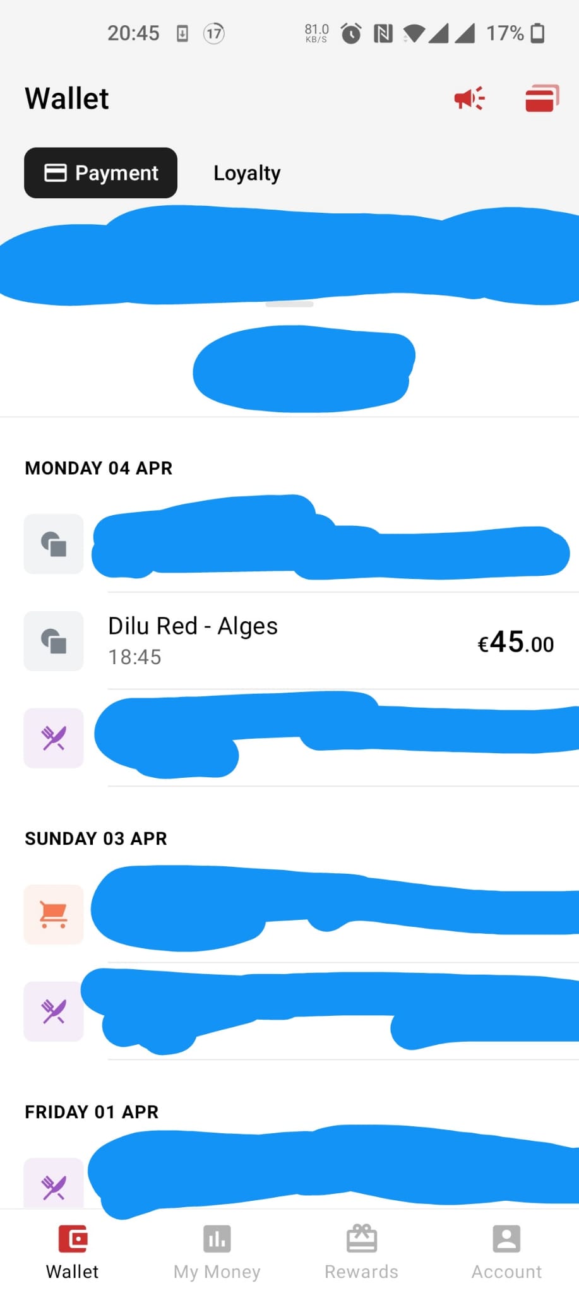Screen dimensions: 579x1293
Task: Open the red stacked cards icon
Action: [x=542, y=98]
